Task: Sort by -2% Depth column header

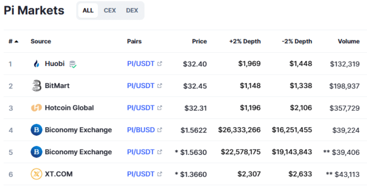Action: click(x=297, y=41)
